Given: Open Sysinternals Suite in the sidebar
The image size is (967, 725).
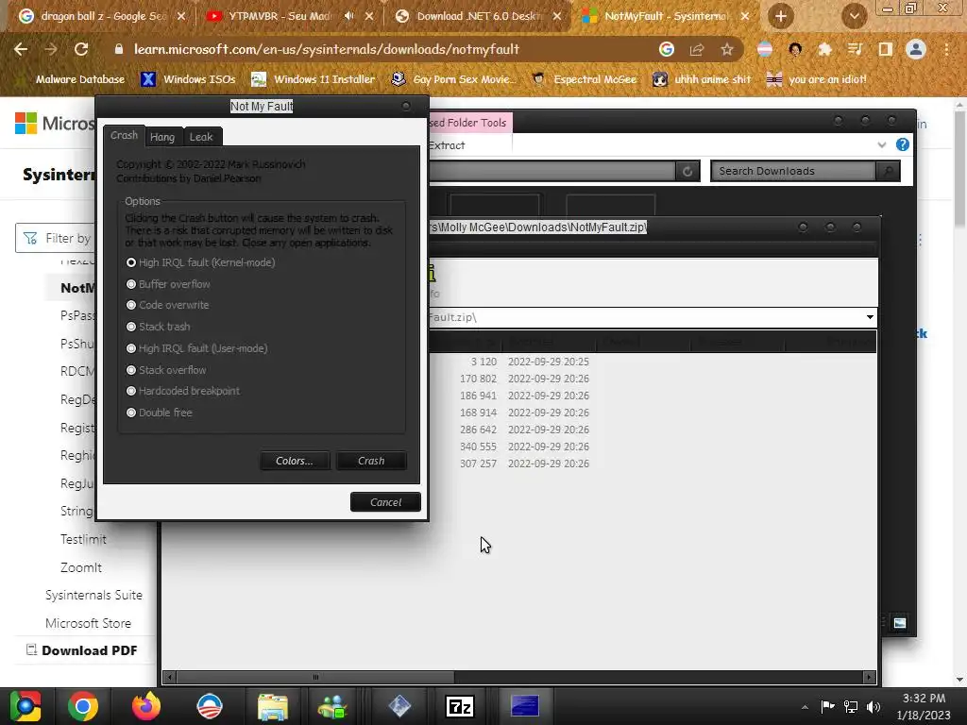Looking at the screenshot, I should click(x=93, y=596).
